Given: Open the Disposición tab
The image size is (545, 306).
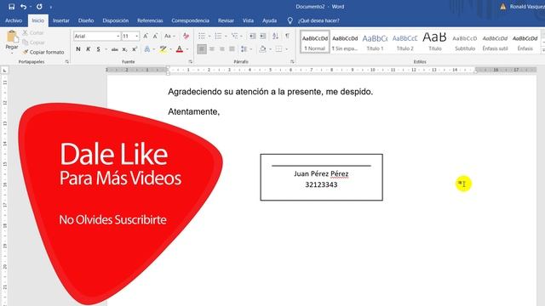Looking at the screenshot, I should click(116, 20).
